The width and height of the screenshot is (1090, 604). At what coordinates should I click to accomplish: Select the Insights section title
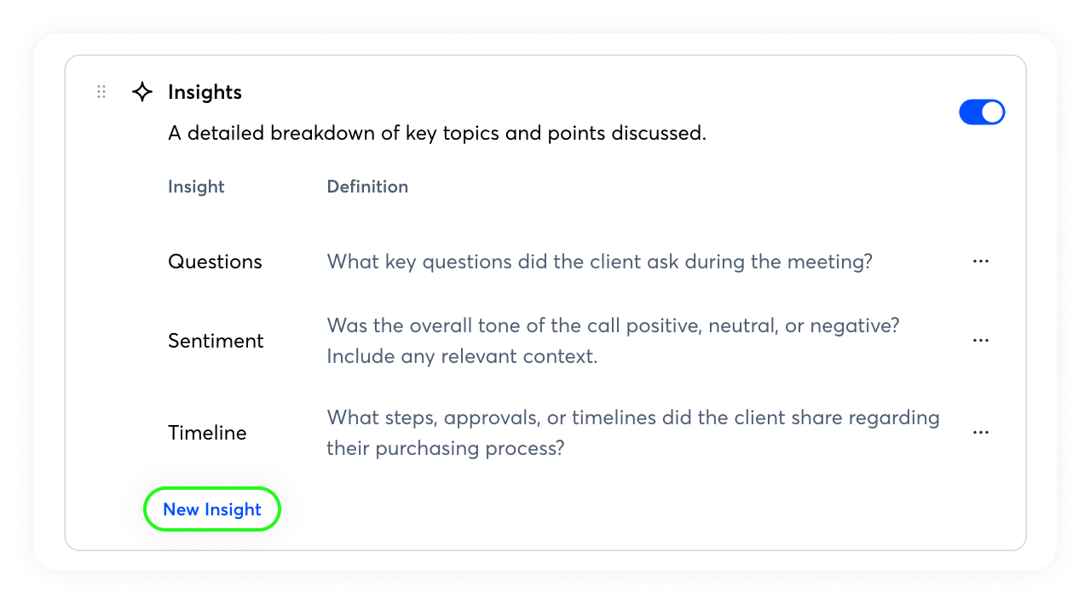coord(205,92)
